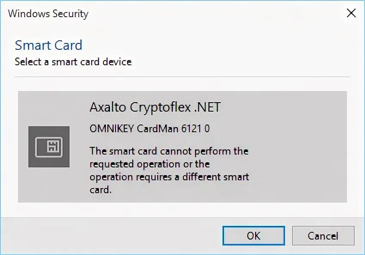Click the Windows Security title text
The image size is (365, 255).
click(48, 14)
